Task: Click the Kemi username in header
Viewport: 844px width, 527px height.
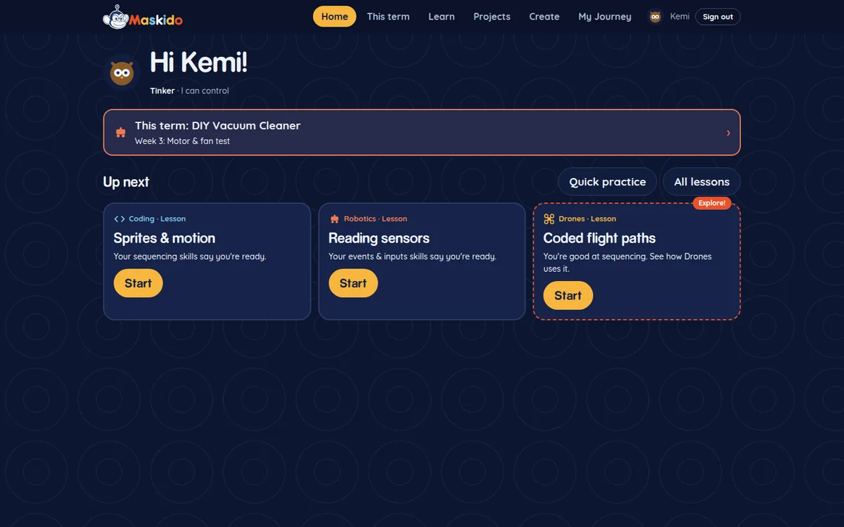Action: (679, 17)
